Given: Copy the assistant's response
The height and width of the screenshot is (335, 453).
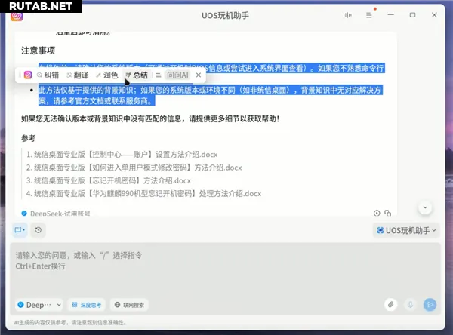Looking at the screenshot, I should coord(388,214).
